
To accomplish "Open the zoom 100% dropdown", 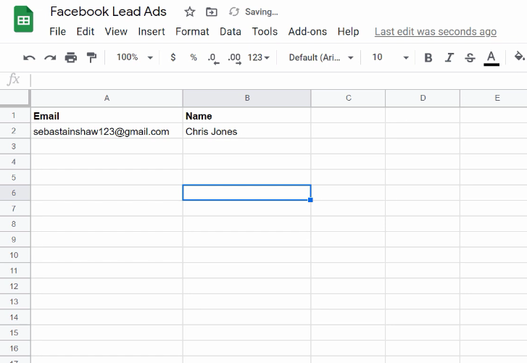I will 135,57.
